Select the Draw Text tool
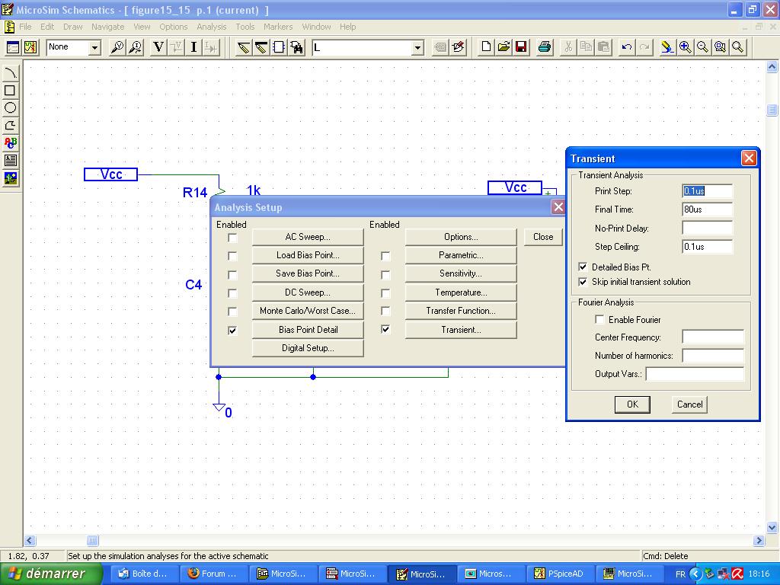This screenshot has height=585, width=780. coord(10,142)
